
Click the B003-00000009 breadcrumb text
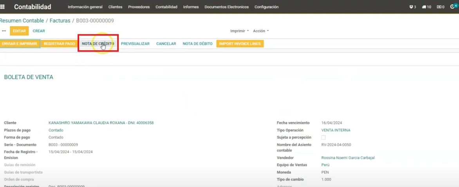tap(95, 21)
